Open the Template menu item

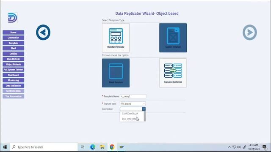click(13, 43)
